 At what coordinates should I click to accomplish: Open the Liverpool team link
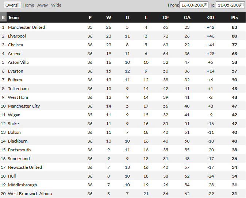pyautogui.click(x=17, y=36)
